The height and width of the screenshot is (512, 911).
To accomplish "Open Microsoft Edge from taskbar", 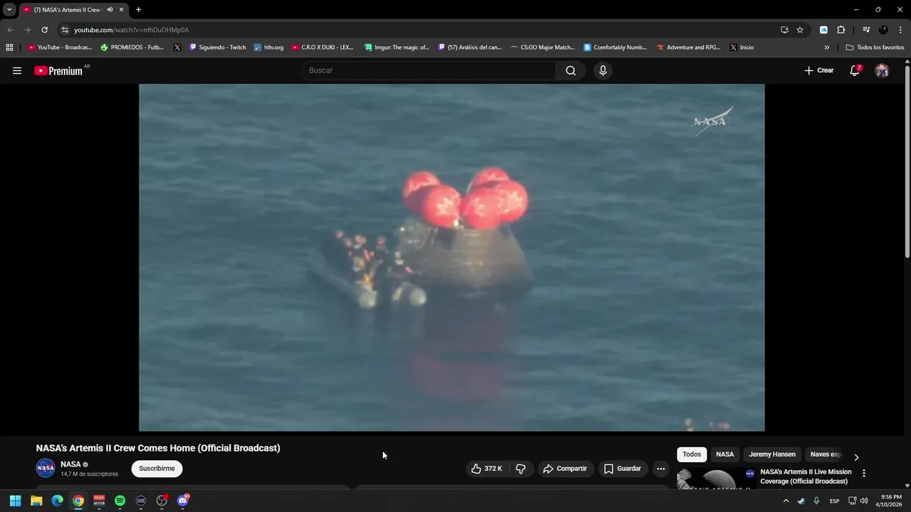I will (57, 501).
